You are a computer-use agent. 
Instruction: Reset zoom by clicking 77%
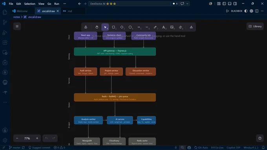click(27, 138)
